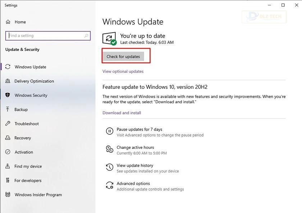Open the Home settings page
This screenshot has width=302, height=213.
20,22
